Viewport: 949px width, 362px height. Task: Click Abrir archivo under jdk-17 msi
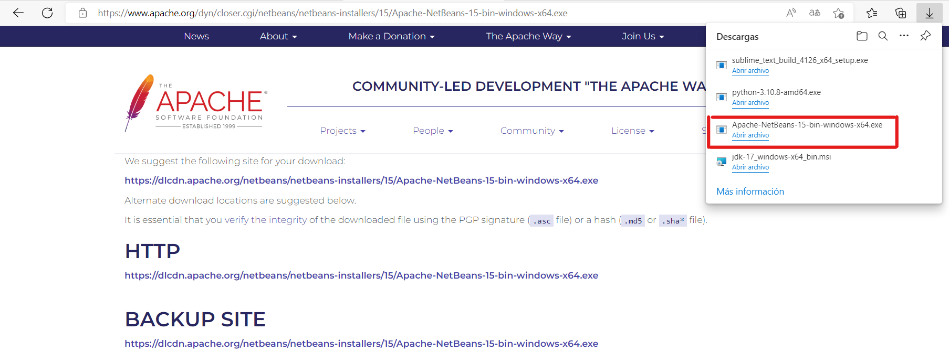pos(750,167)
